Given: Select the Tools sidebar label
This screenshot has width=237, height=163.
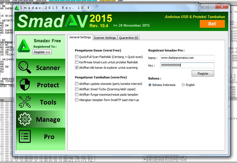Looking at the screenshot, I should 48,102.
